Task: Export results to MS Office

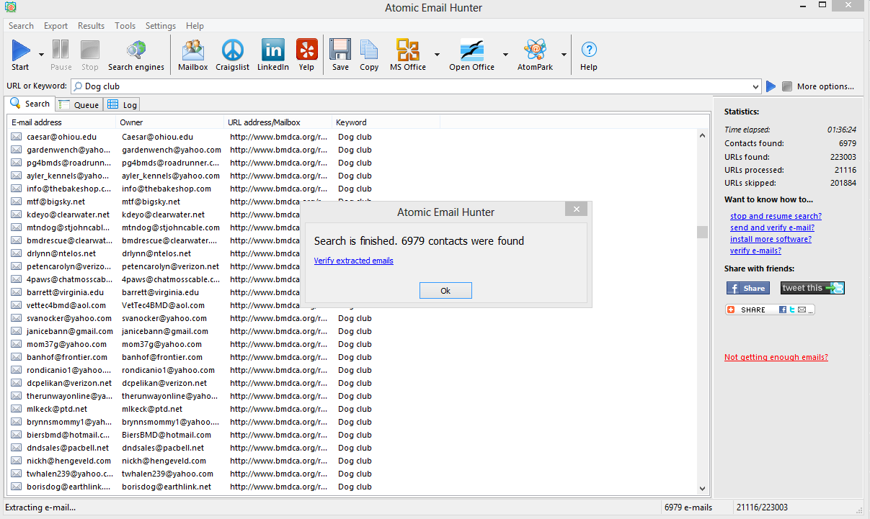Action: 408,55
